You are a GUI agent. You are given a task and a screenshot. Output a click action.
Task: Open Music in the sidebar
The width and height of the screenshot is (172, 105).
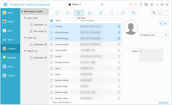pos(10,31)
